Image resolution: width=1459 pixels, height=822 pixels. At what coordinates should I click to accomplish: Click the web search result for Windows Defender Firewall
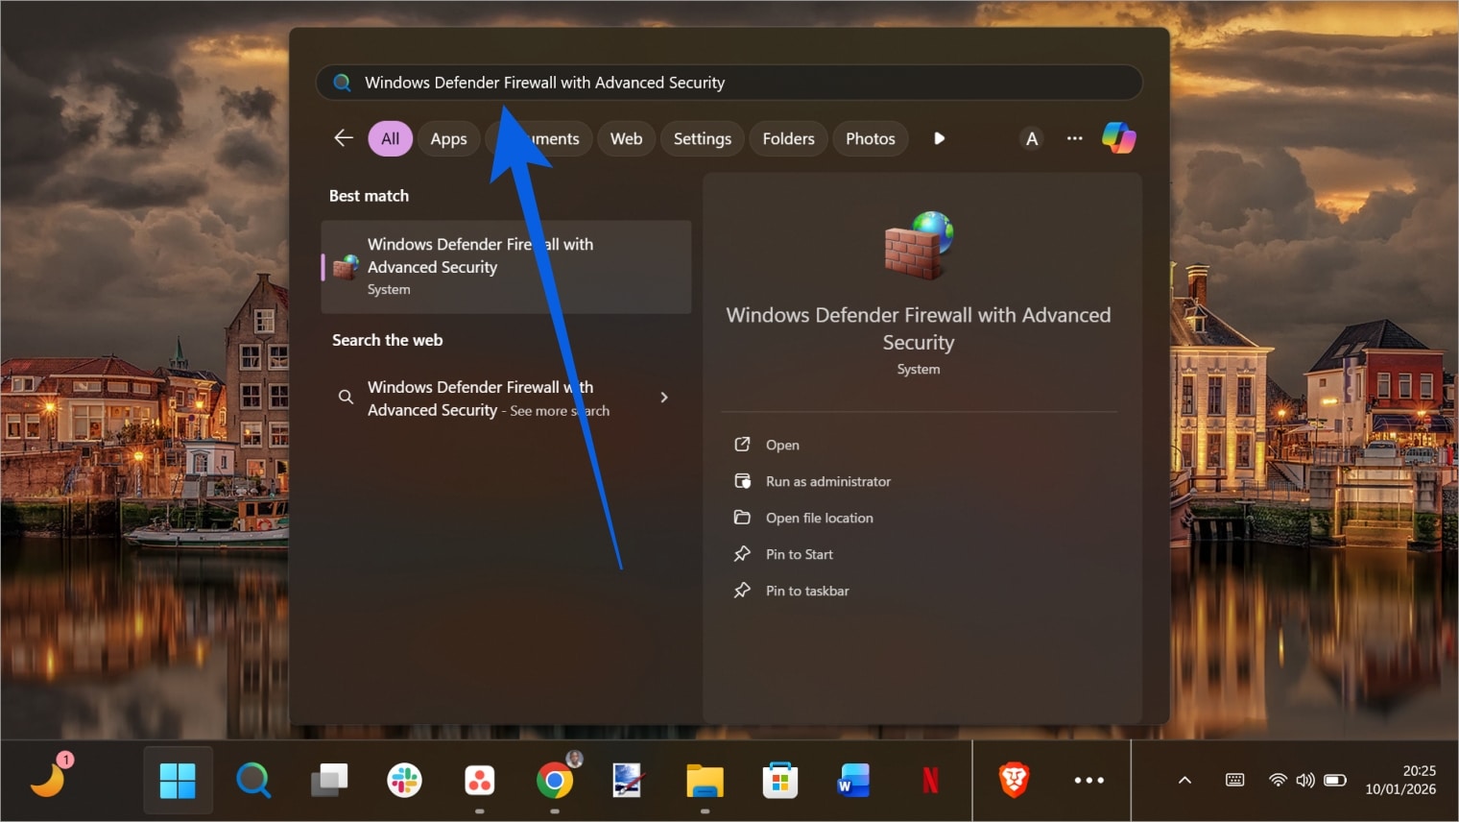pos(506,398)
